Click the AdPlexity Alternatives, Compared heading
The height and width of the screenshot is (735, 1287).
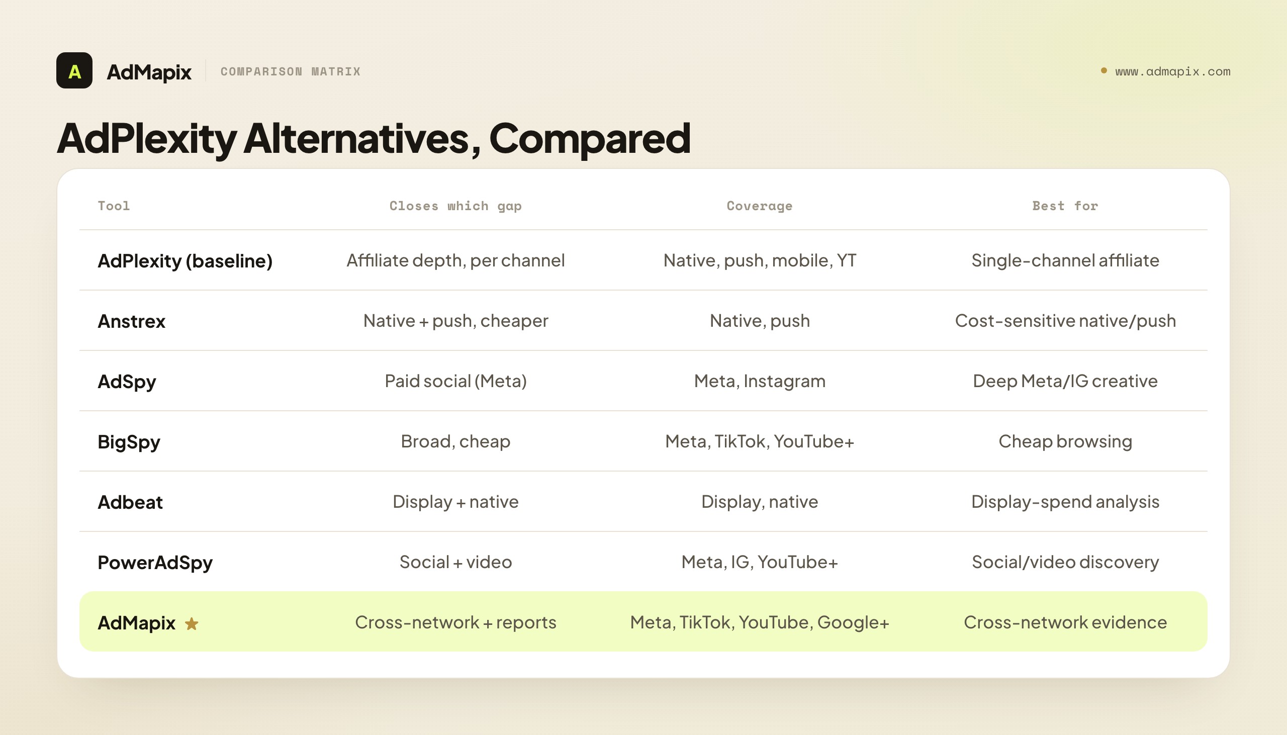pyautogui.click(x=374, y=138)
